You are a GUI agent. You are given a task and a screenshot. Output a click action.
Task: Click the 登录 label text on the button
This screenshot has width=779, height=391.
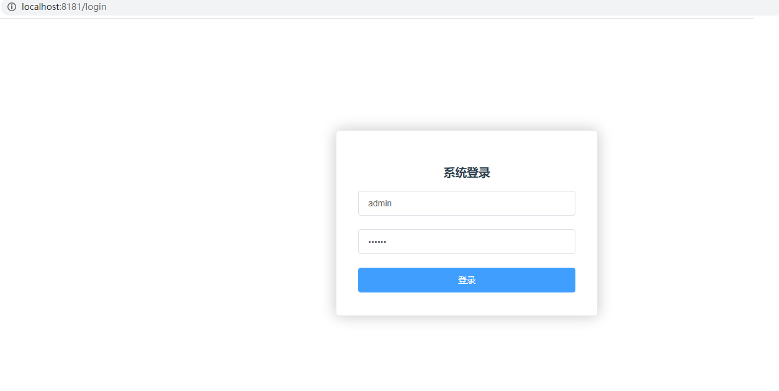click(467, 280)
